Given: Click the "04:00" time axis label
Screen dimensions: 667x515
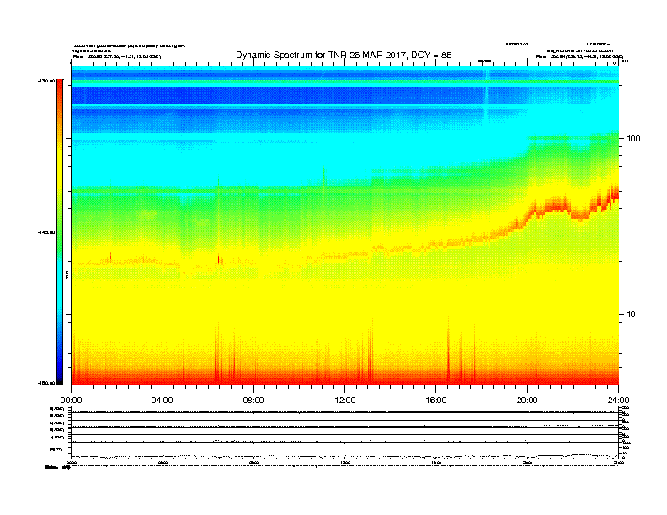Looking at the screenshot, I should (163, 401).
